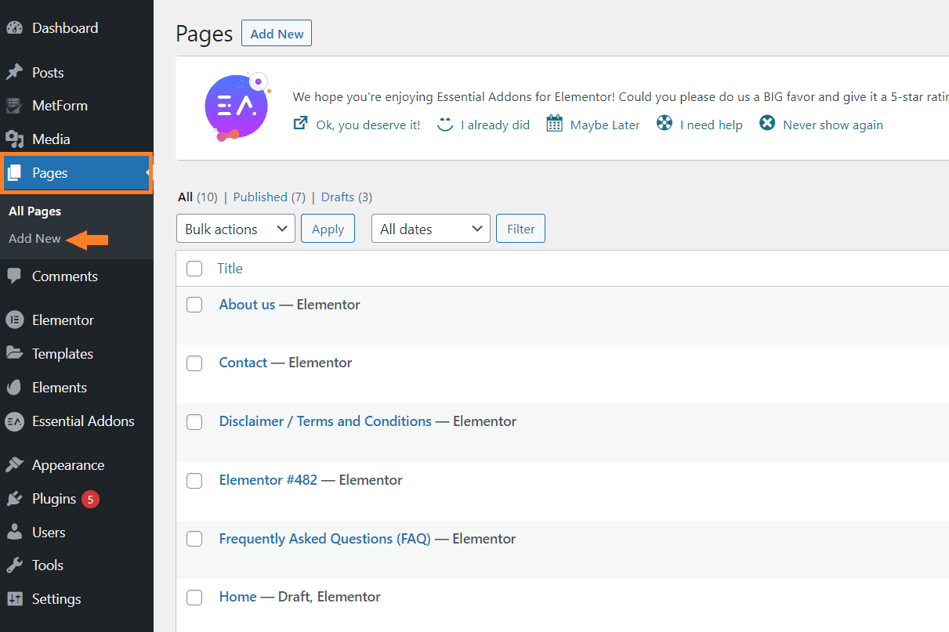Select All Pages in the sidebar submenu

[34, 211]
